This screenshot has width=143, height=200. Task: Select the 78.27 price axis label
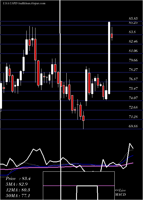coord(133,70)
